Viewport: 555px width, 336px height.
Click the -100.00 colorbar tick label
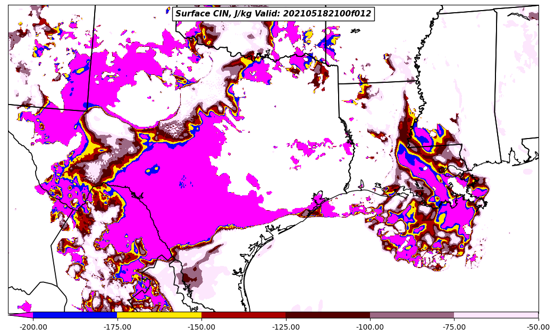370,327
